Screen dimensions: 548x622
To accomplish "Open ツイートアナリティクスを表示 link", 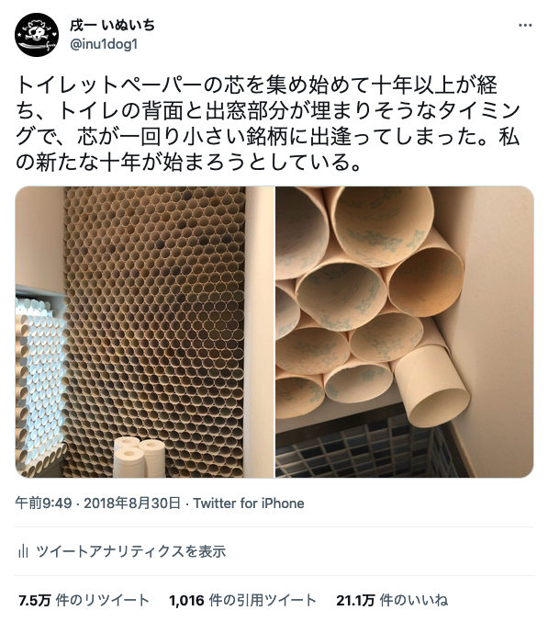I will click(x=130, y=551).
